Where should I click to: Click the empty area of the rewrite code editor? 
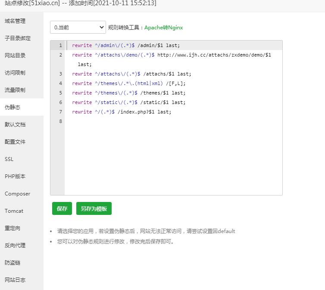click(x=173, y=160)
